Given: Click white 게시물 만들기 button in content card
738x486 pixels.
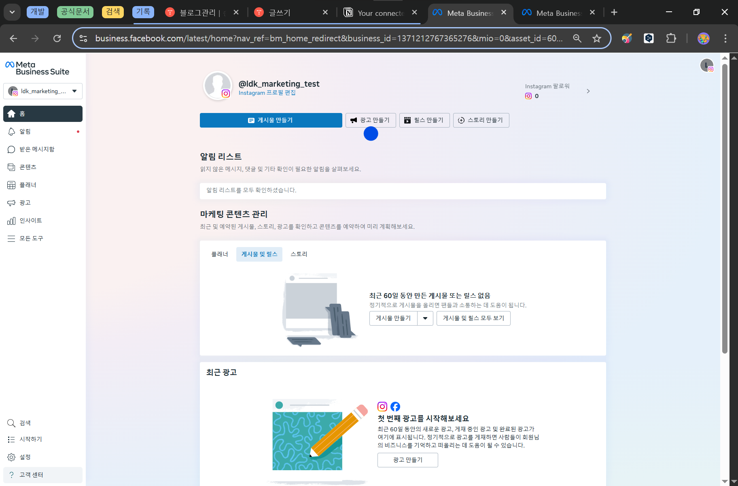Looking at the screenshot, I should click(x=393, y=318).
